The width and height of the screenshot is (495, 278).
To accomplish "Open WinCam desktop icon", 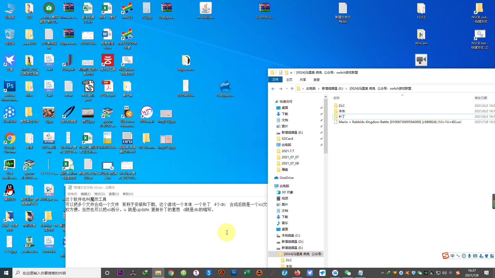I will (x=421, y=37).
